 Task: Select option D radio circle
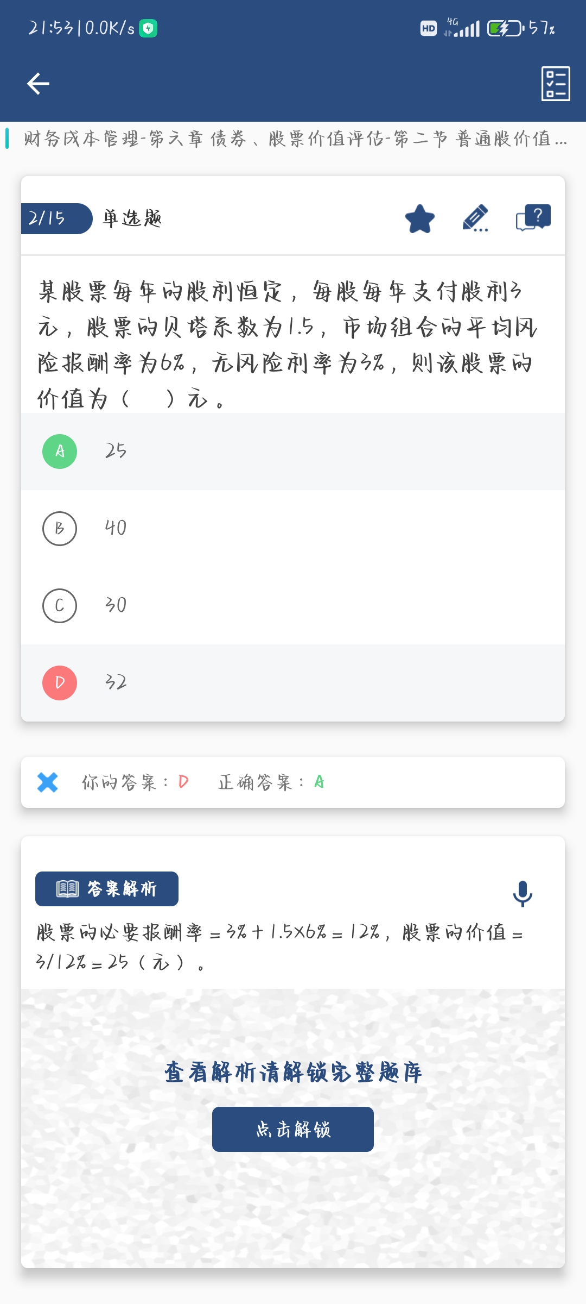pos(60,683)
